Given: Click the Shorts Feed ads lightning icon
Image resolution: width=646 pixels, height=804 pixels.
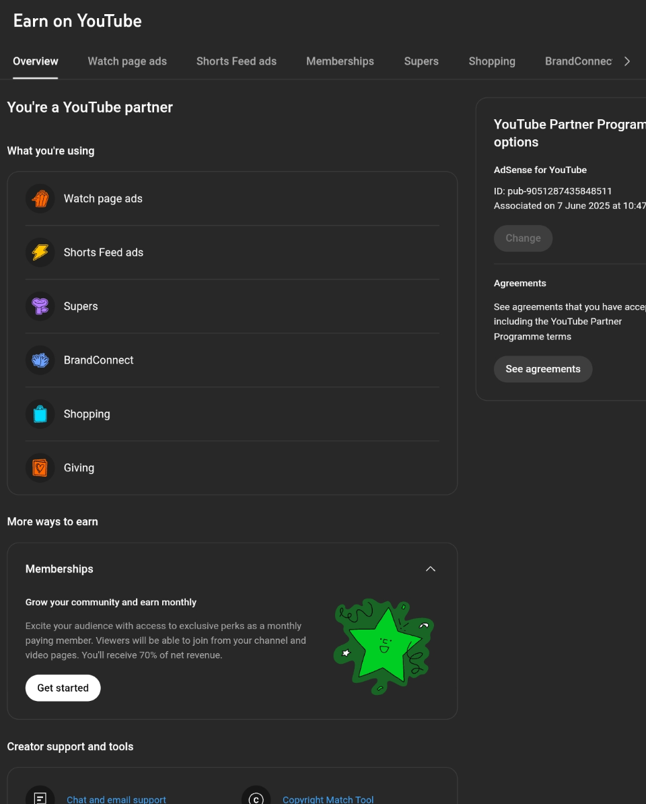Looking at the screenshot, I should click(x=40, y=253).
